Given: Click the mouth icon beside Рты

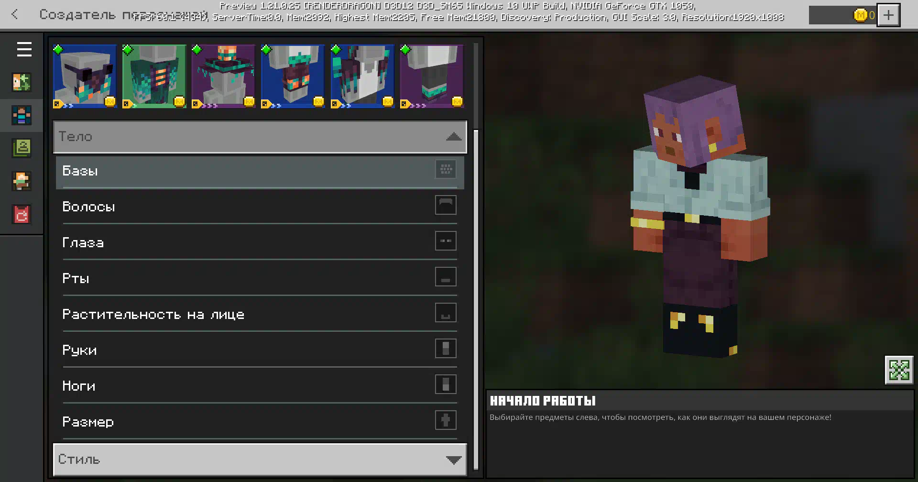Looking at the screenshot, I should (446, 277).
